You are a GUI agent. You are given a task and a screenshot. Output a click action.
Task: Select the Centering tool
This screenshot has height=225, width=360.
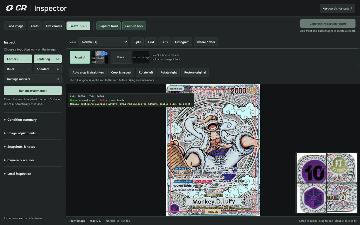48,59
